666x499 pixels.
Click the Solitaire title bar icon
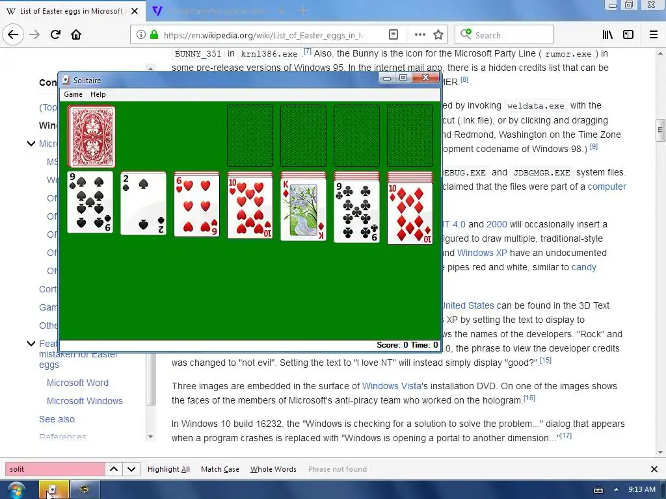66,80
